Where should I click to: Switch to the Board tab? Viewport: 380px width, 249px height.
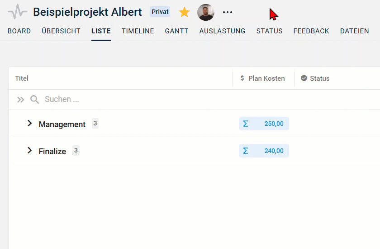coord(19,31)
